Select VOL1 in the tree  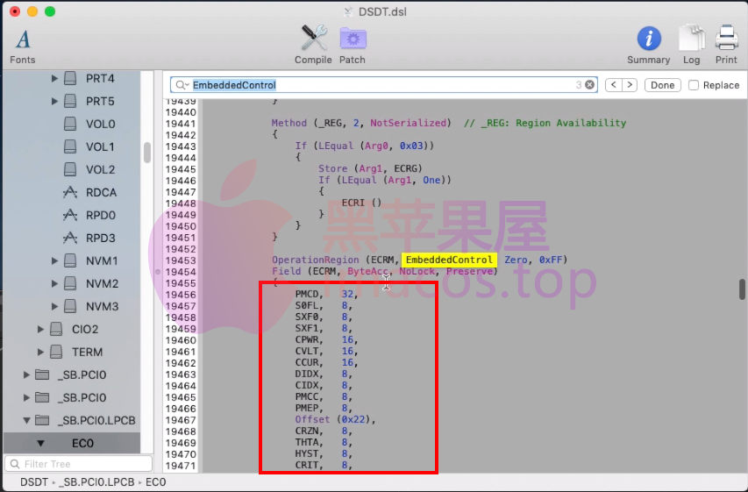click(x=100, y=147)
